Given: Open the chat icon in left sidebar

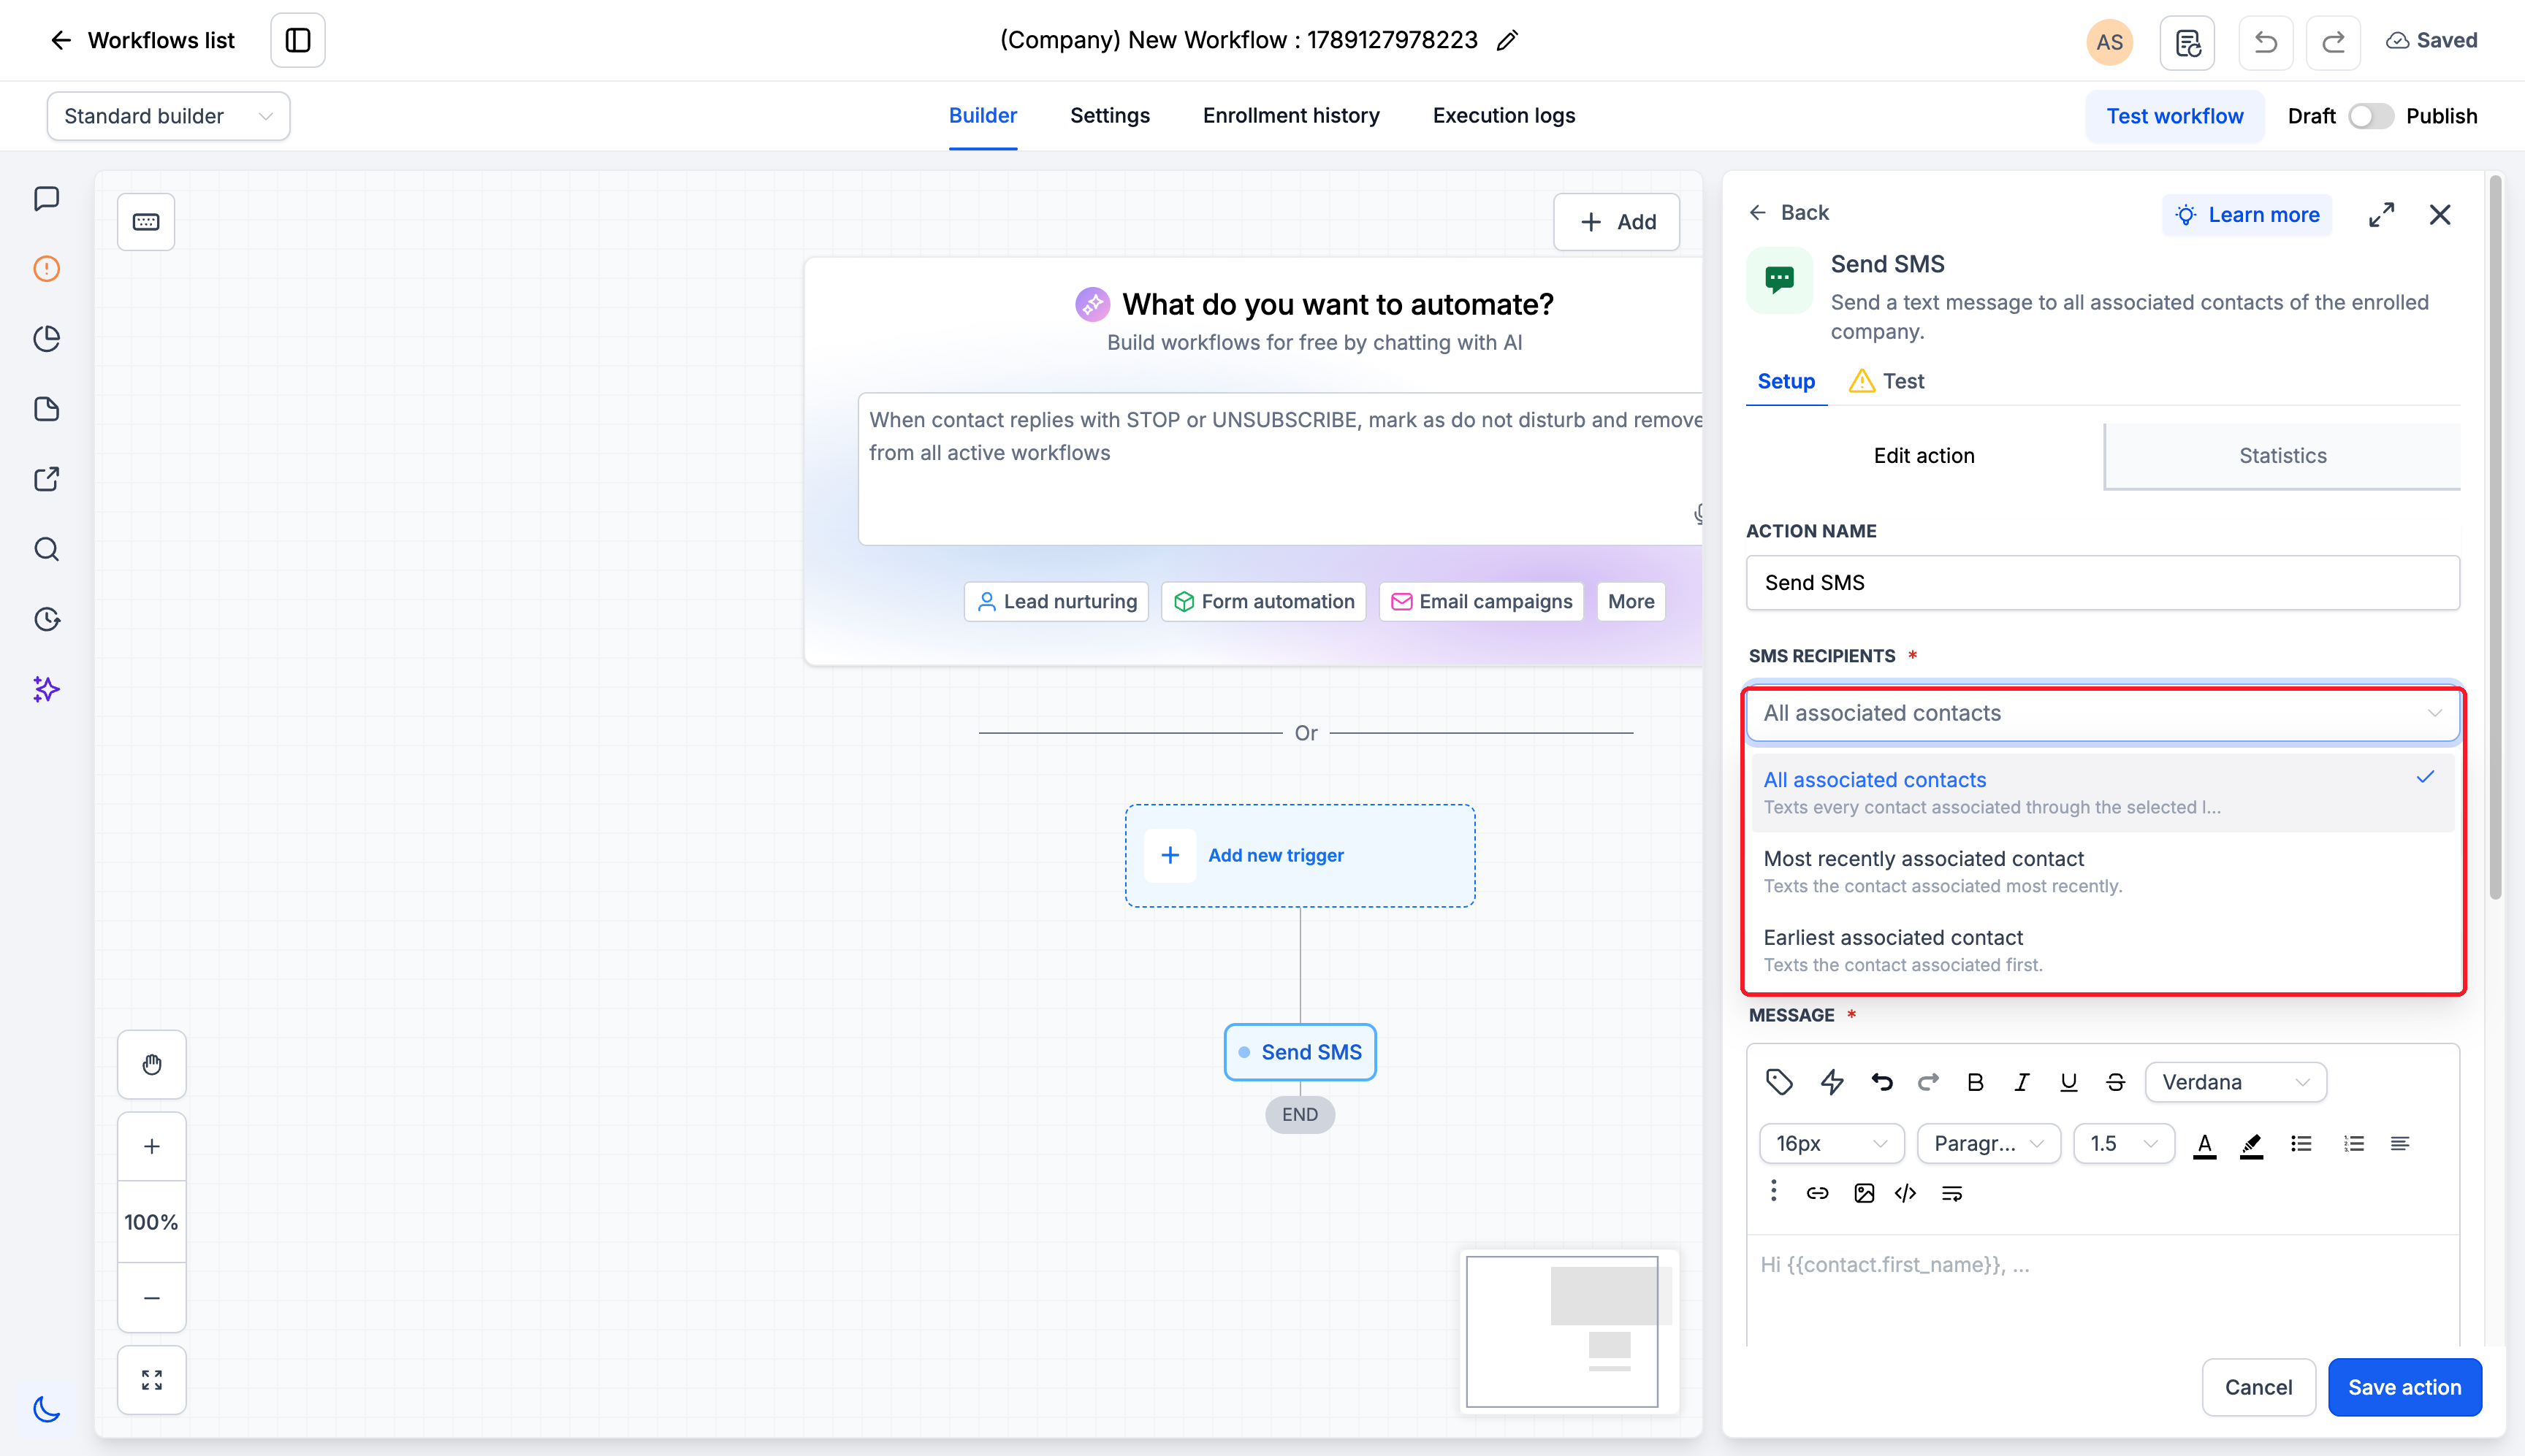Looking at the screenshot, I should [x=46, y=199].
